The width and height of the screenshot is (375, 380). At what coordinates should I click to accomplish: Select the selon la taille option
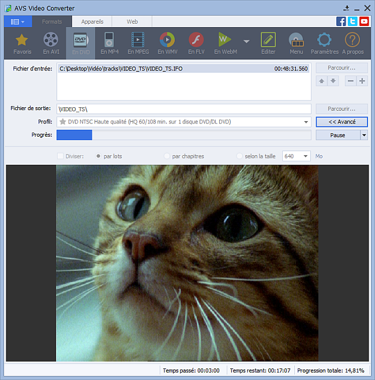[x=239, y=156]
